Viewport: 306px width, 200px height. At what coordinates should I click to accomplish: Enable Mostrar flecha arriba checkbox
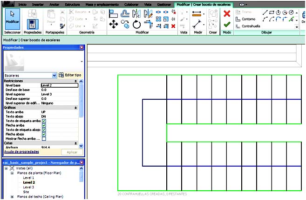tap(44, 139)
